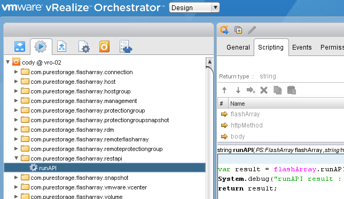344x199 pixels.
Task: Click the Add Parameter arrow-plus icon
Action: (251, 90)
